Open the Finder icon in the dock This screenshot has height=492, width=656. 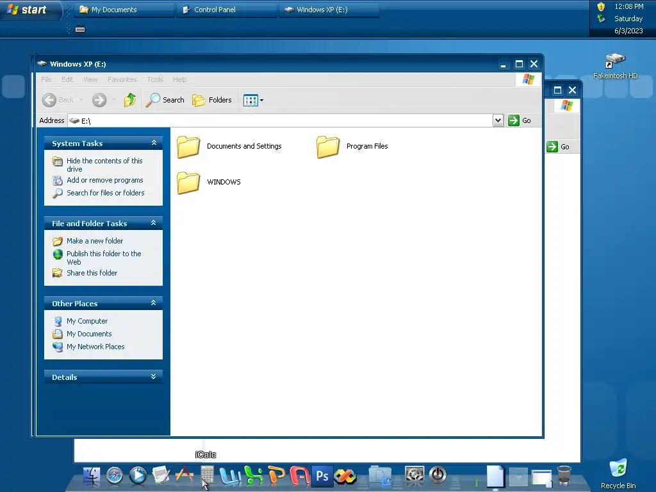91,476
